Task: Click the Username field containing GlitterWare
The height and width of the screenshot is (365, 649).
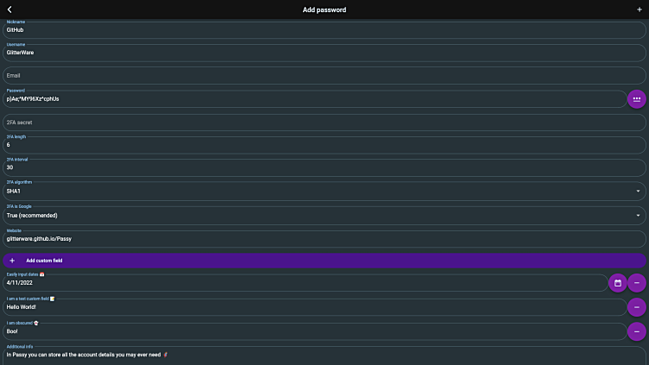Action: [324, 52]
